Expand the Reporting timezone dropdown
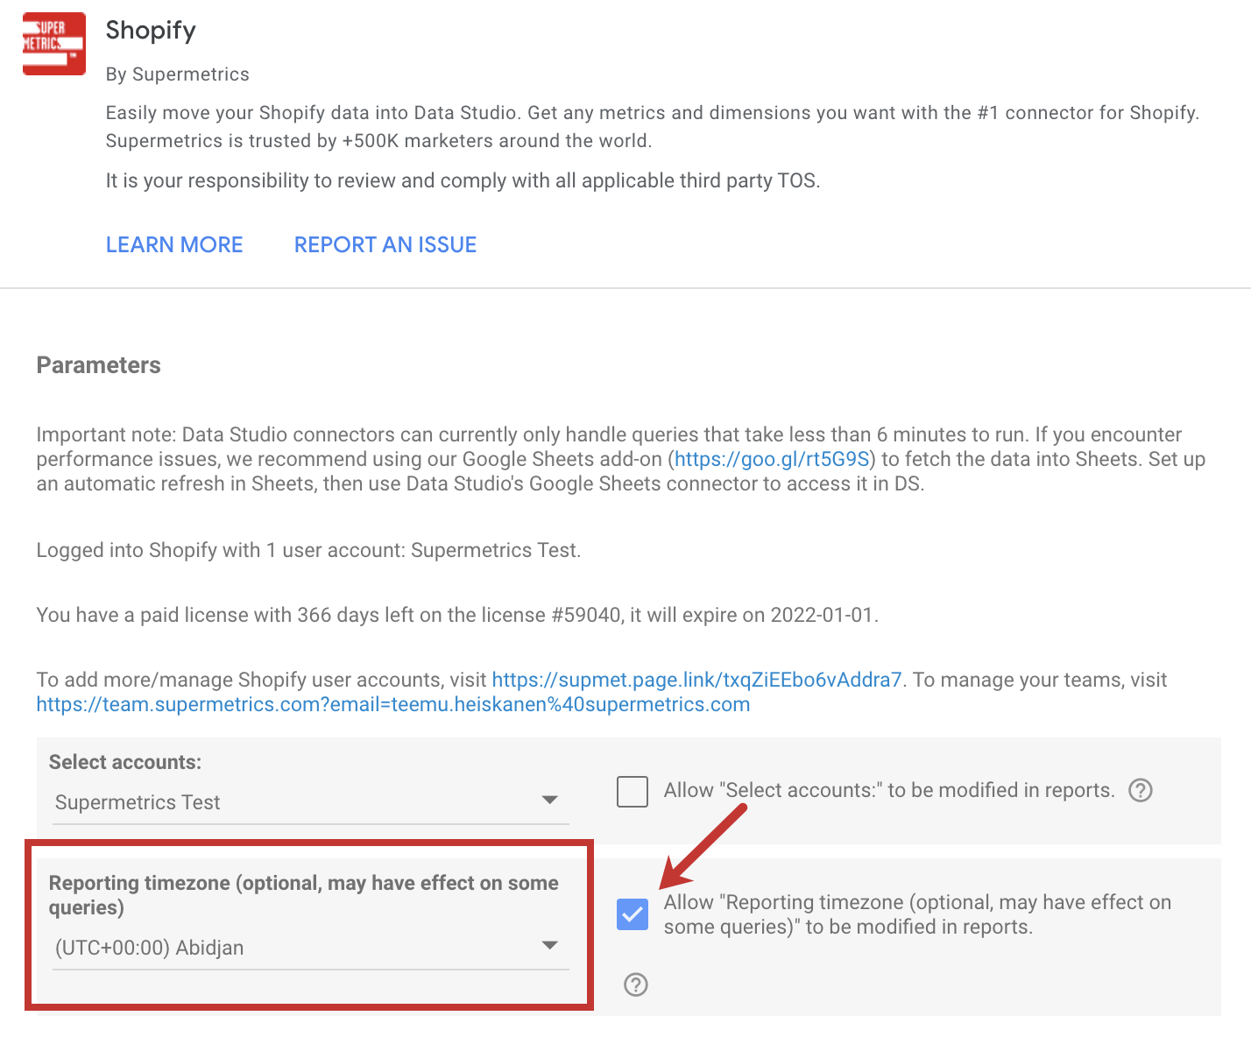1251x1037 pixels. coord(312,947)
